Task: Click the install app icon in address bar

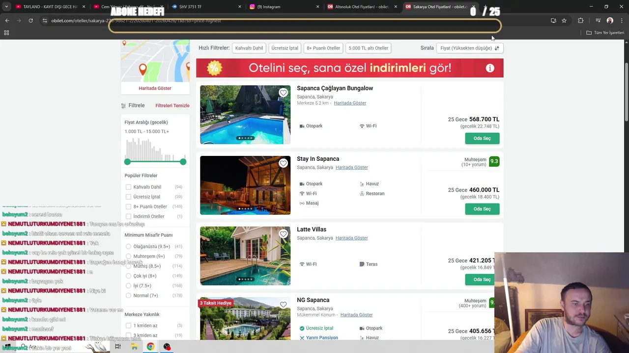Action: pyautogui.click(x=553, y=21)
